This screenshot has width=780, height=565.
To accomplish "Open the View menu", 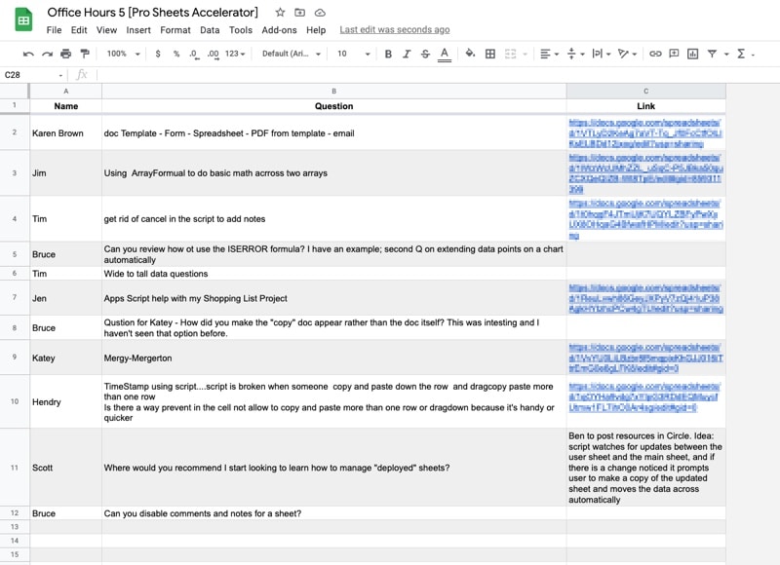I will point(106,30).
